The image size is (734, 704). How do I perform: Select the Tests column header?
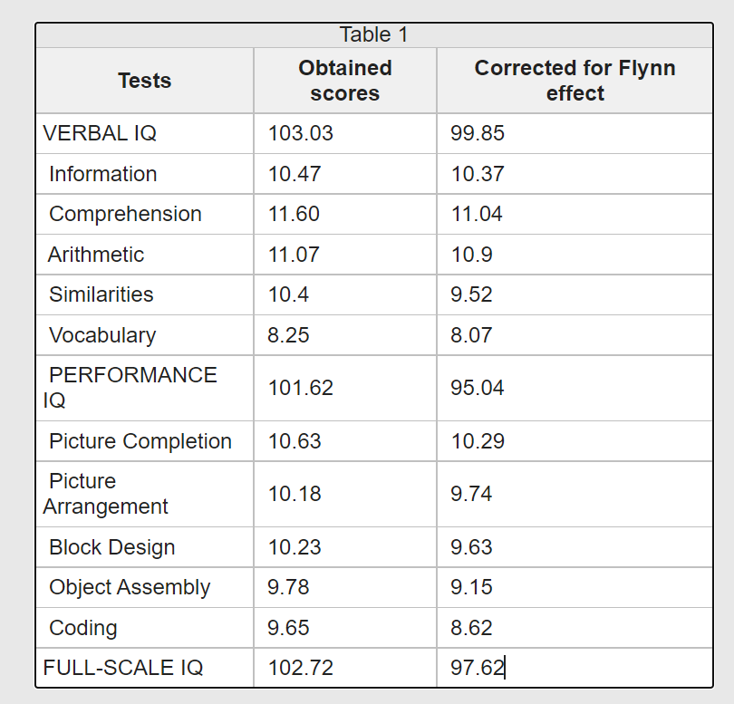(144, 81)
